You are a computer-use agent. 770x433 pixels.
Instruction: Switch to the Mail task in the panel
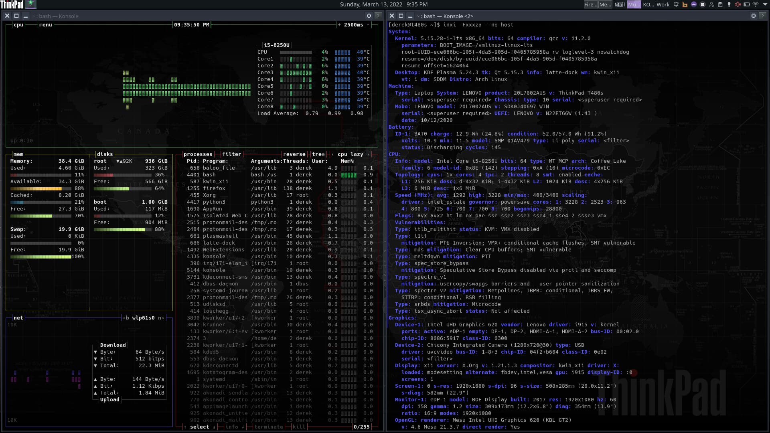(x=620, y=4)
